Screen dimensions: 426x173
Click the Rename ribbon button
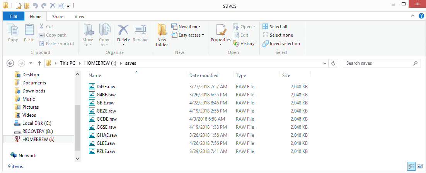coord(140,33)
